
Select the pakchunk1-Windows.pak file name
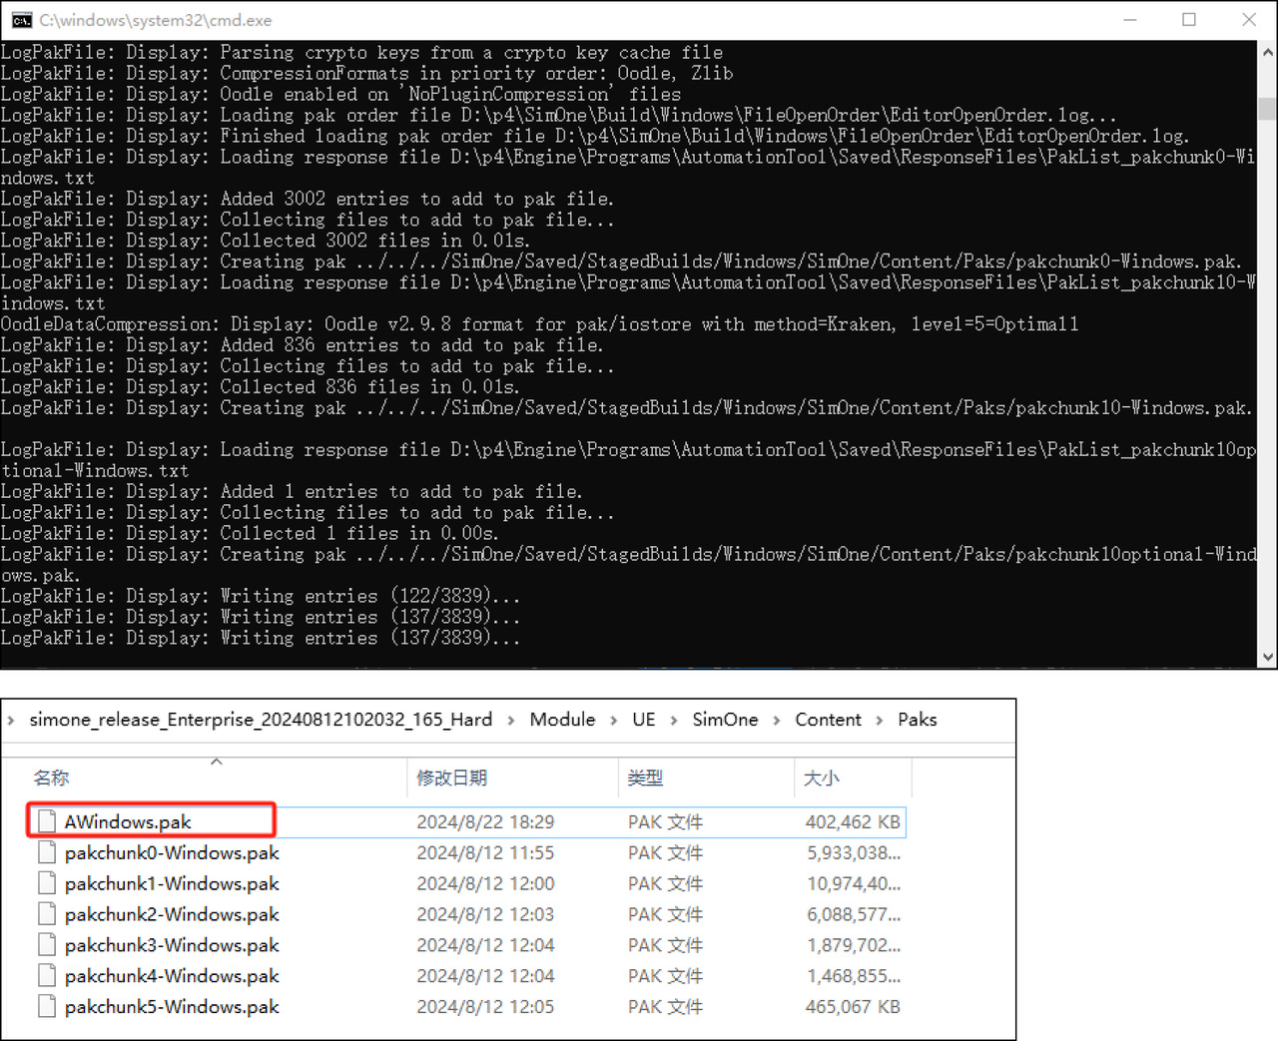pos(172,883)
